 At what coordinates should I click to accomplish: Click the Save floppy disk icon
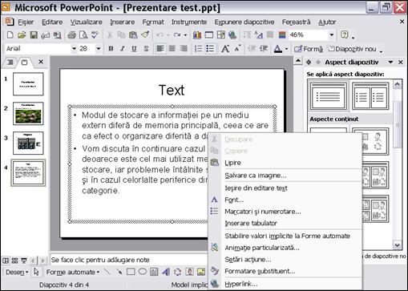click(34, 35)
